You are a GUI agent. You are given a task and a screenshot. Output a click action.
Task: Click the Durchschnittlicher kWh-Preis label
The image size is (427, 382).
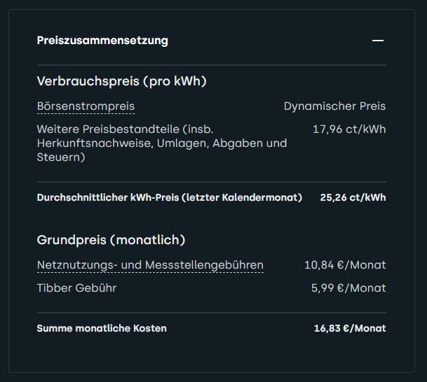pos(170,197)
